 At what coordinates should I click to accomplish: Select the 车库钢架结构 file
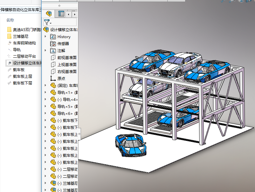24,43
